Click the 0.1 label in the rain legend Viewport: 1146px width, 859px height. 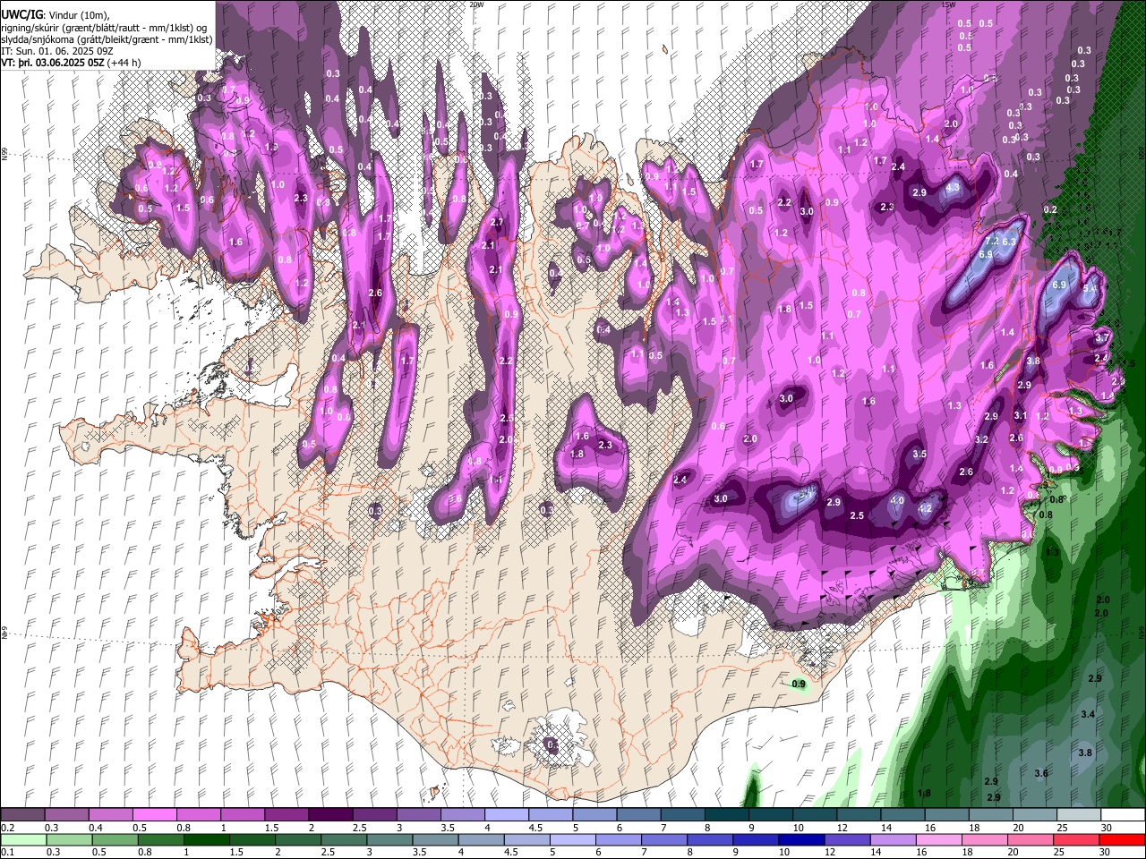coord(6,853)
